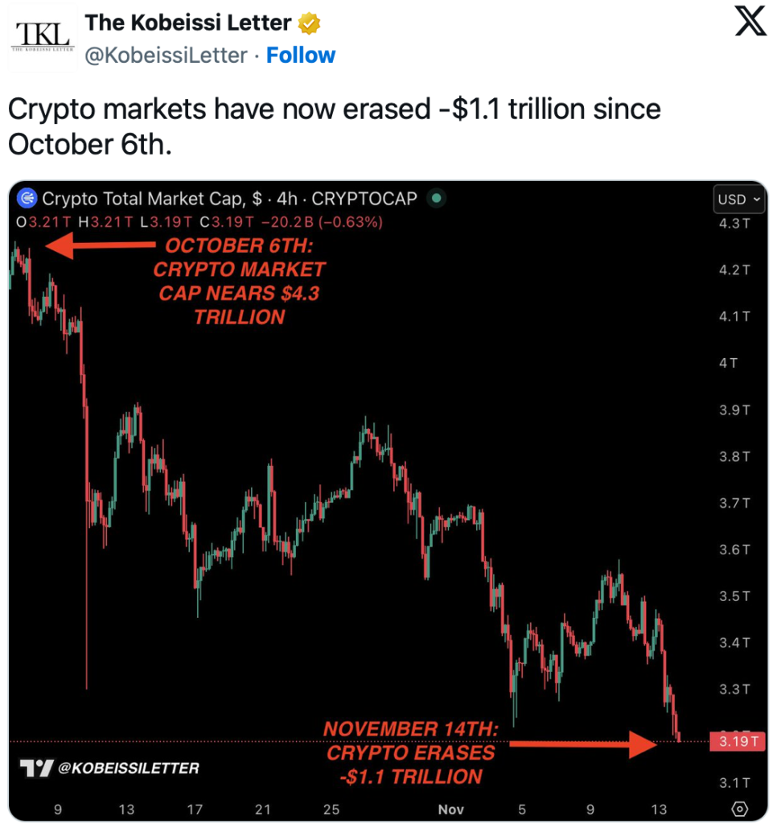Click the green market status dot
This screenshot has height=824, width=781.
(436, 198)
